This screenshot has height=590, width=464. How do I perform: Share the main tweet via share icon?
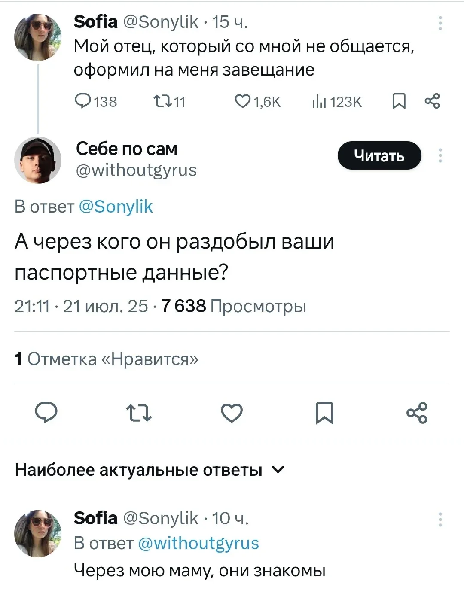click(417, 413)
